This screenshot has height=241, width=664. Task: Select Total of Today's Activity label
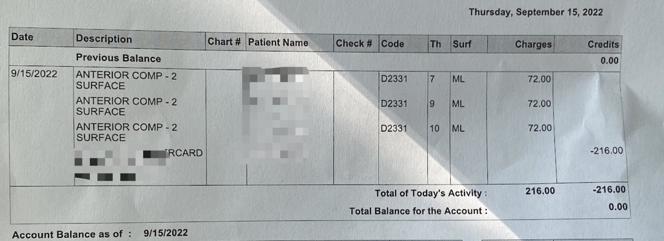click(x=431, y=193)
